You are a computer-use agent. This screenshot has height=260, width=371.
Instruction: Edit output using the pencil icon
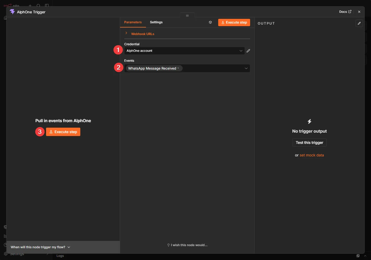click(359, 23)
